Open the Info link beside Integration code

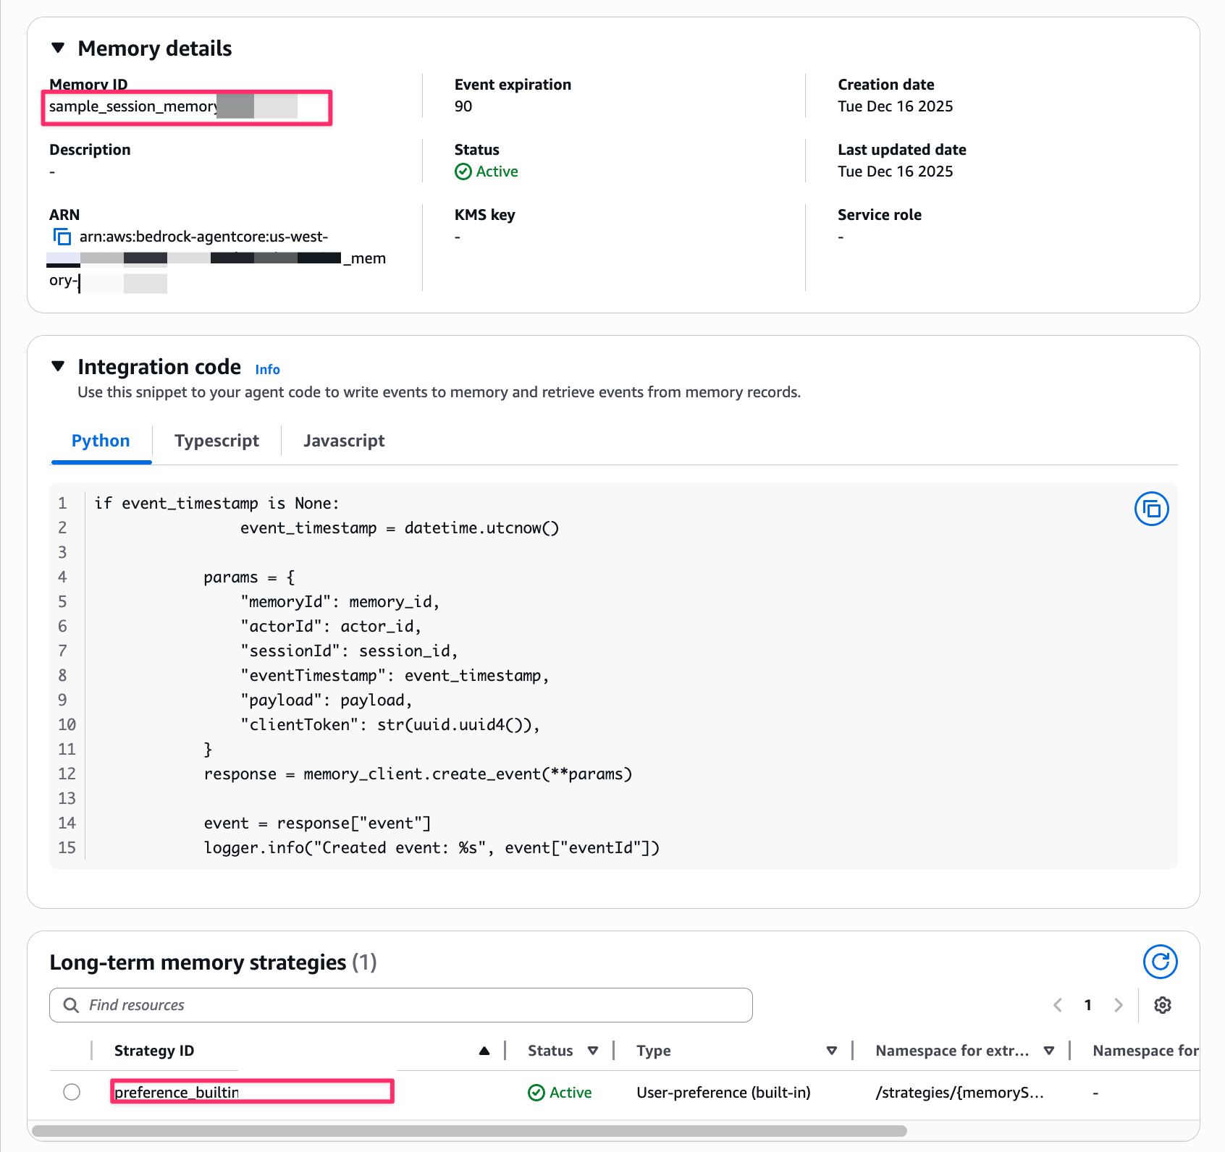(x=267, y=370)
